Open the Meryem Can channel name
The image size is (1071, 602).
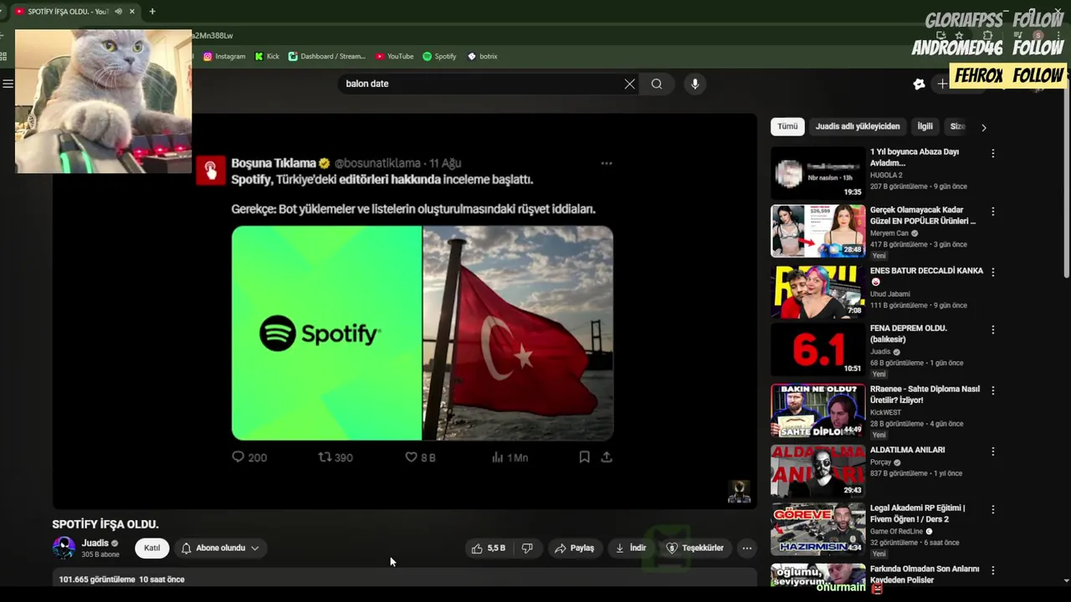[889, 233]
